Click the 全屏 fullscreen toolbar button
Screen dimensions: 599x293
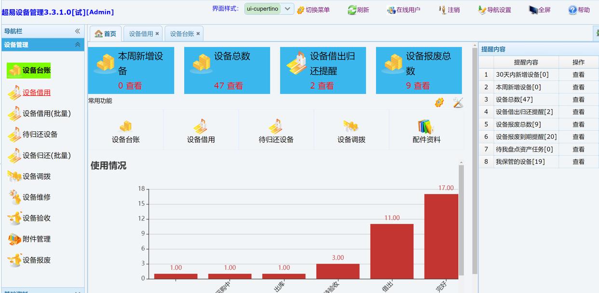pyautogui.click(x=539, y=10)
